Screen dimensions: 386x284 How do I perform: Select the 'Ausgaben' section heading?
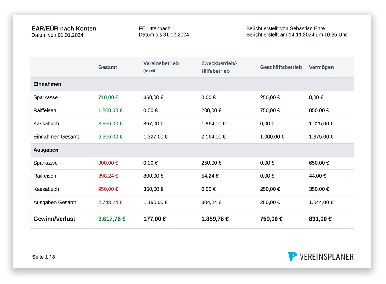pos(46,150)
